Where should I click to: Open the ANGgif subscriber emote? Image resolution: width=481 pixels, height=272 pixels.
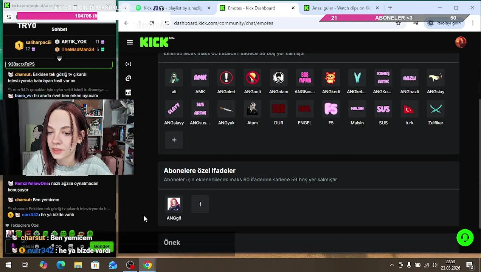coord(174,204)
